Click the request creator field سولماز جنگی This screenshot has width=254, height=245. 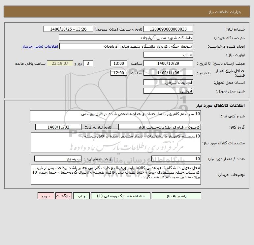coord(126,46)
